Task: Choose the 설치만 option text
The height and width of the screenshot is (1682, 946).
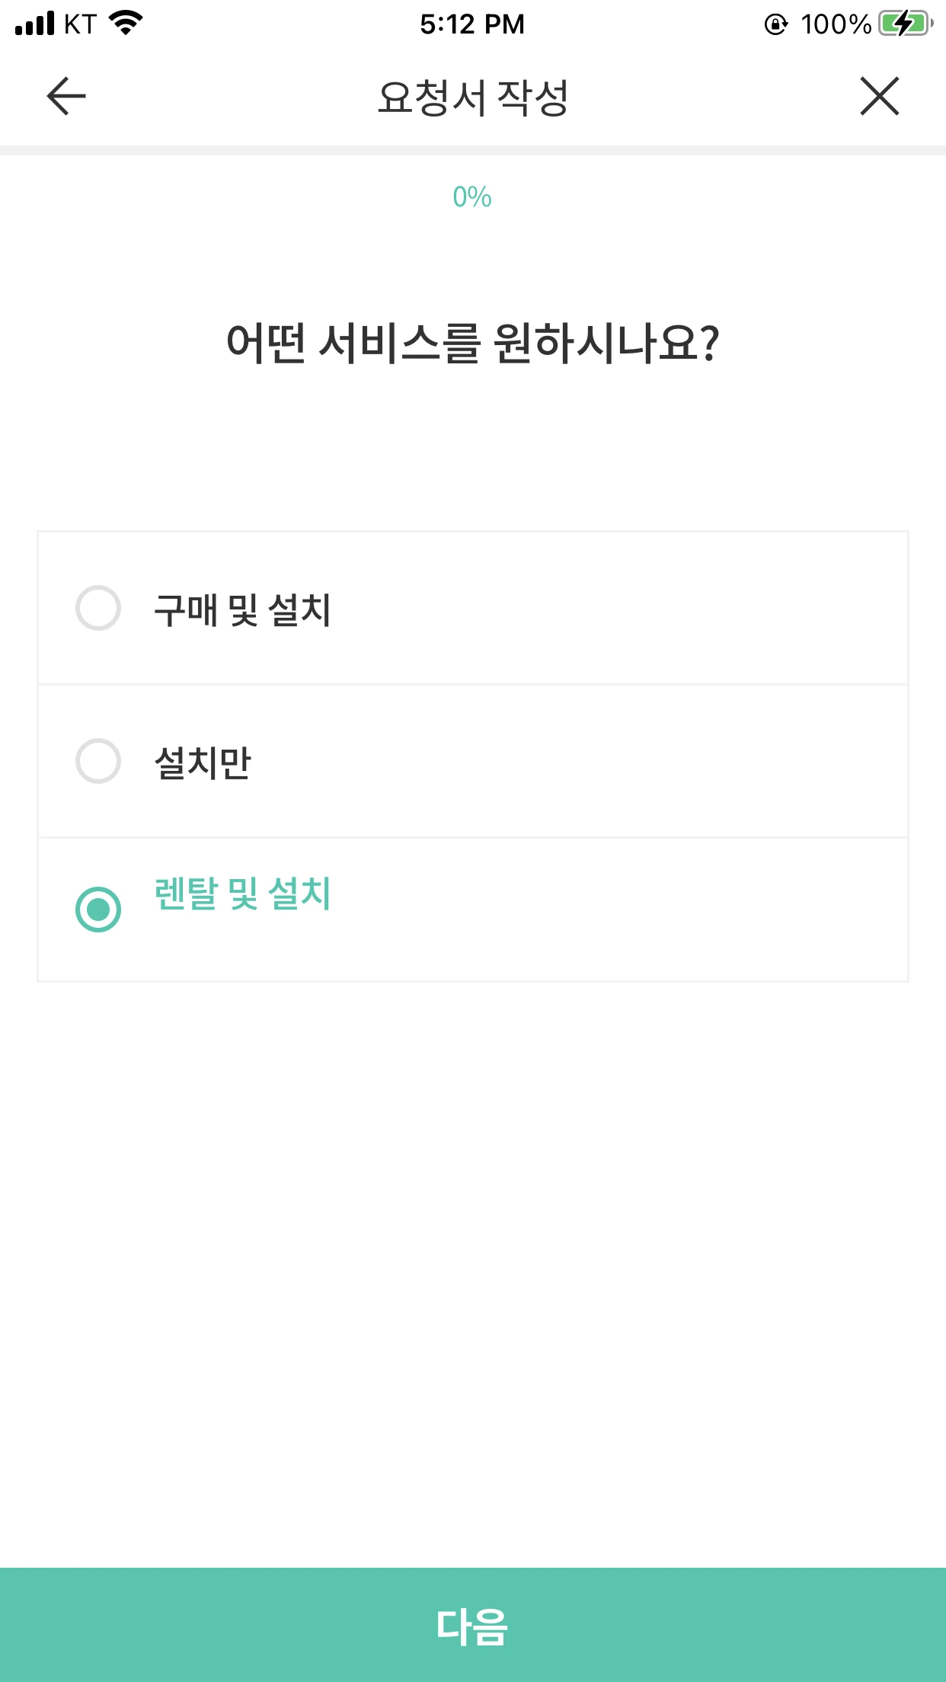Action: pyautogui.click(x=203, y=763)
